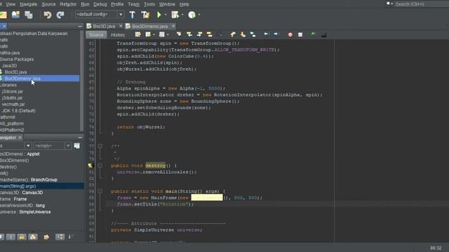The width and height of the screenshot is (449, 252).
Task: Open the Tools menu
Action: (149, 4)
